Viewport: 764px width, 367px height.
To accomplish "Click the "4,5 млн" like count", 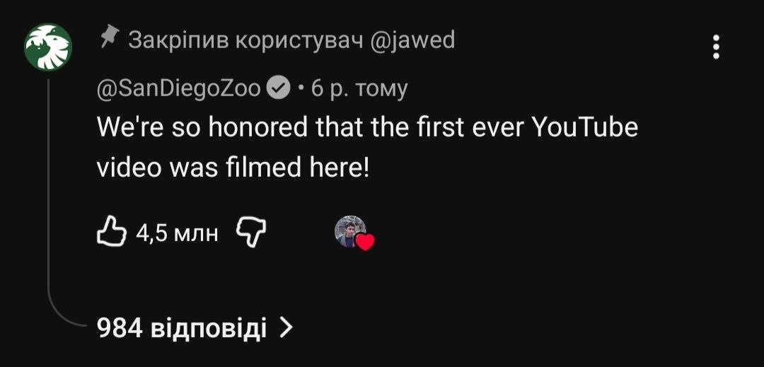I will 176,232.
